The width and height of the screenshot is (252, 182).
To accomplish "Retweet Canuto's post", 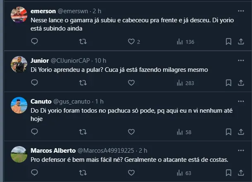I will click(83, 132).
